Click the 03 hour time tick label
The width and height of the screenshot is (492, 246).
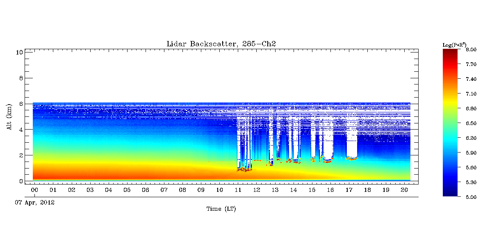point(90,190)
